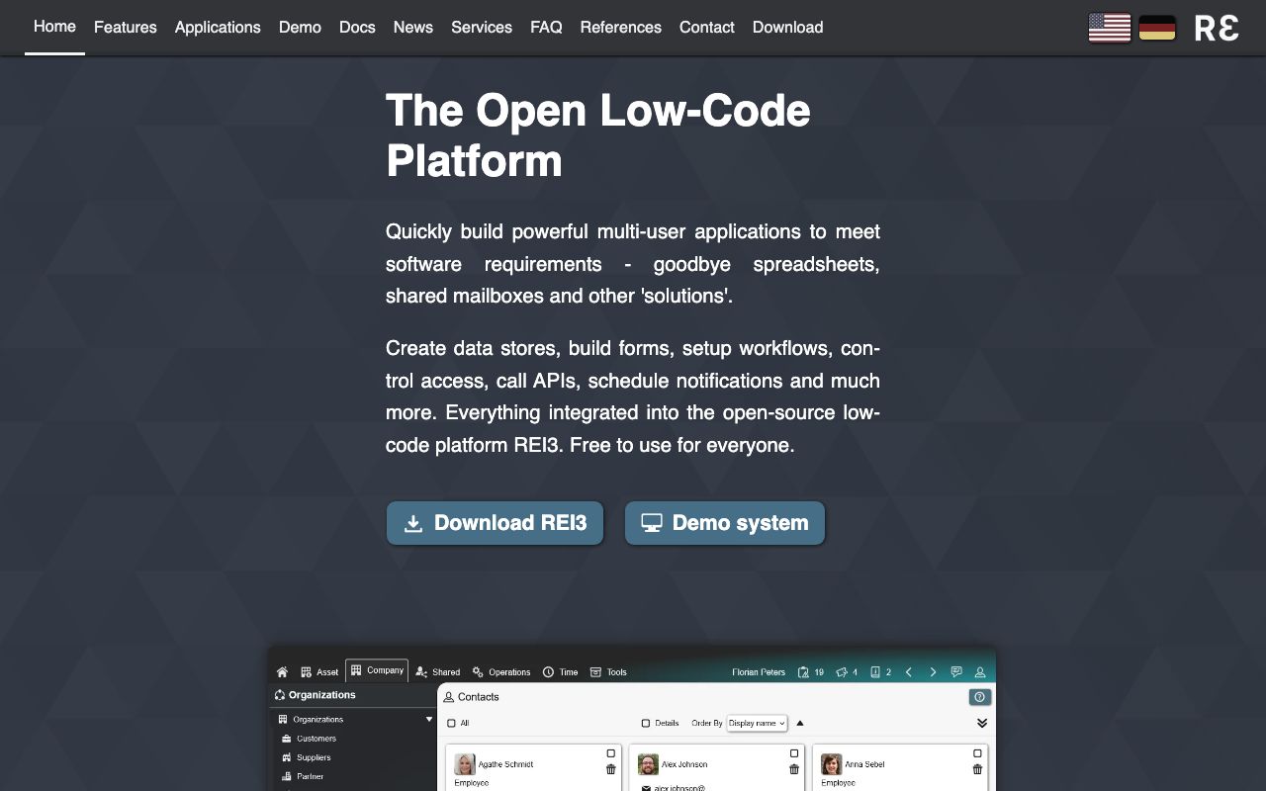Open the Shared tab in the app
The width and height of the screenshot is (1266, 791).
pos(438,672)
